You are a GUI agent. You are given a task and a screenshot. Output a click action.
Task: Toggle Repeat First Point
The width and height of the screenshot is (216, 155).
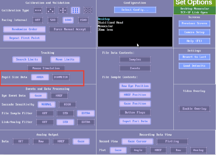pyautogui.click(x=24, y=38)
